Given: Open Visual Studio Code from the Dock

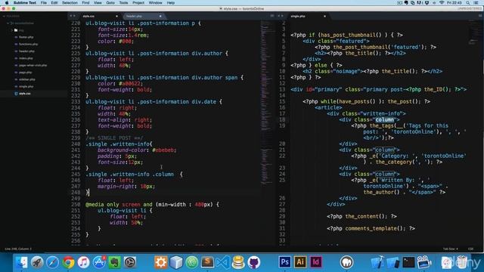Looking at the screenshot, I should [223, 262].
